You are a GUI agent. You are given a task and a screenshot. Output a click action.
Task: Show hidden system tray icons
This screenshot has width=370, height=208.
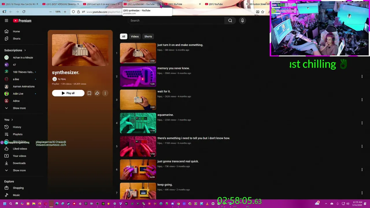[x=326, y=204]
